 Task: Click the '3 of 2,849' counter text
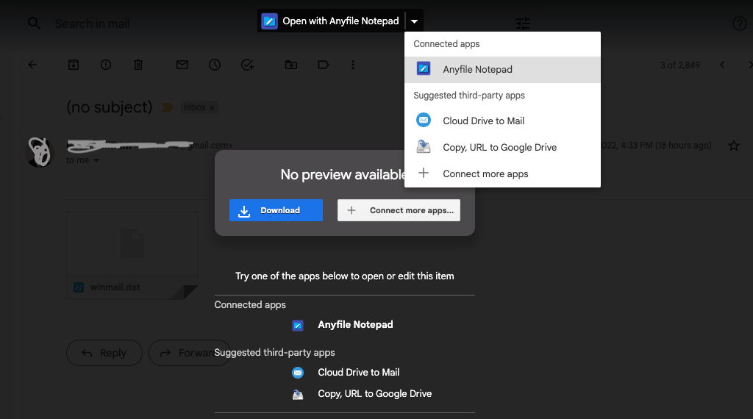coord(680,65)
